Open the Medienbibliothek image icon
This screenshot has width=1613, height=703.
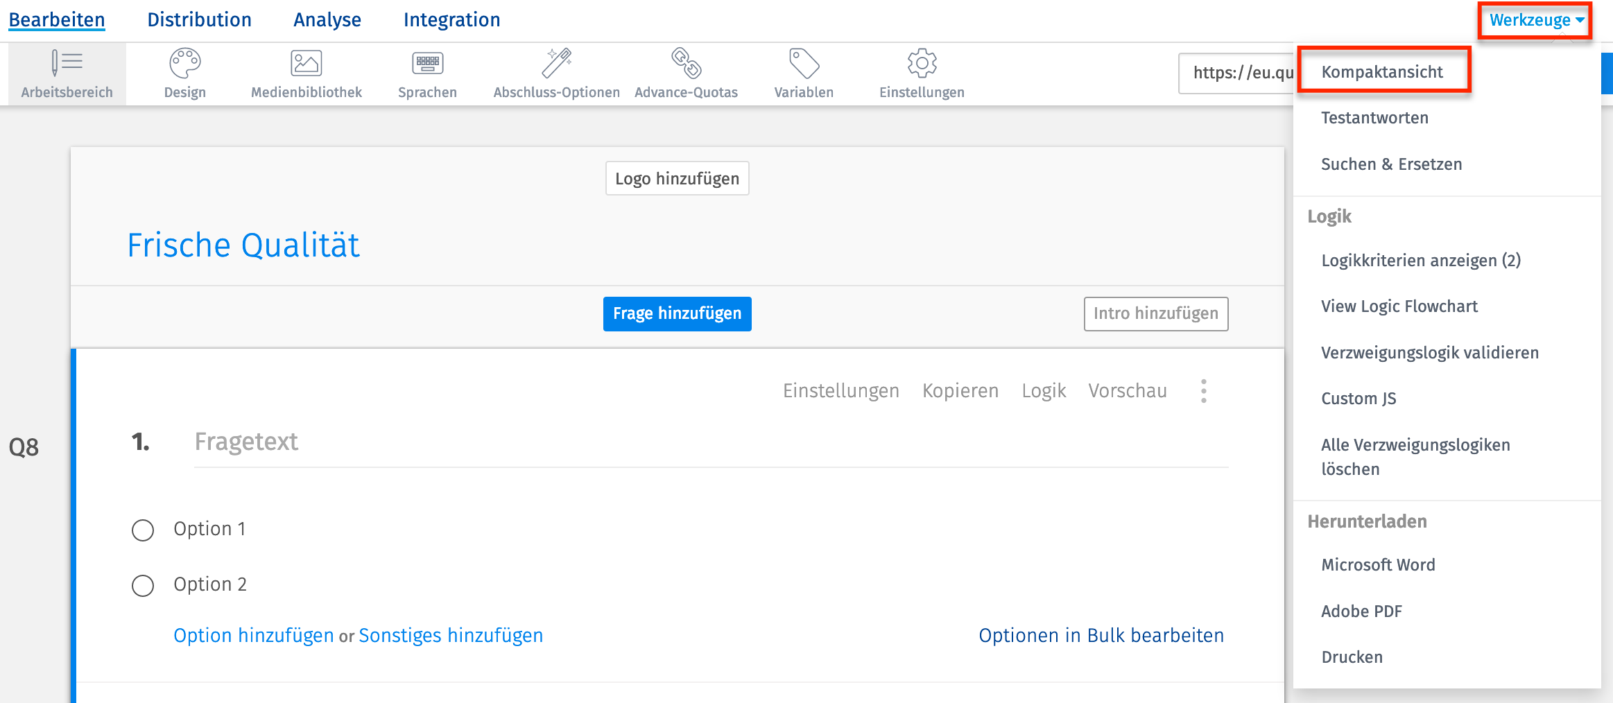(306, 64)
